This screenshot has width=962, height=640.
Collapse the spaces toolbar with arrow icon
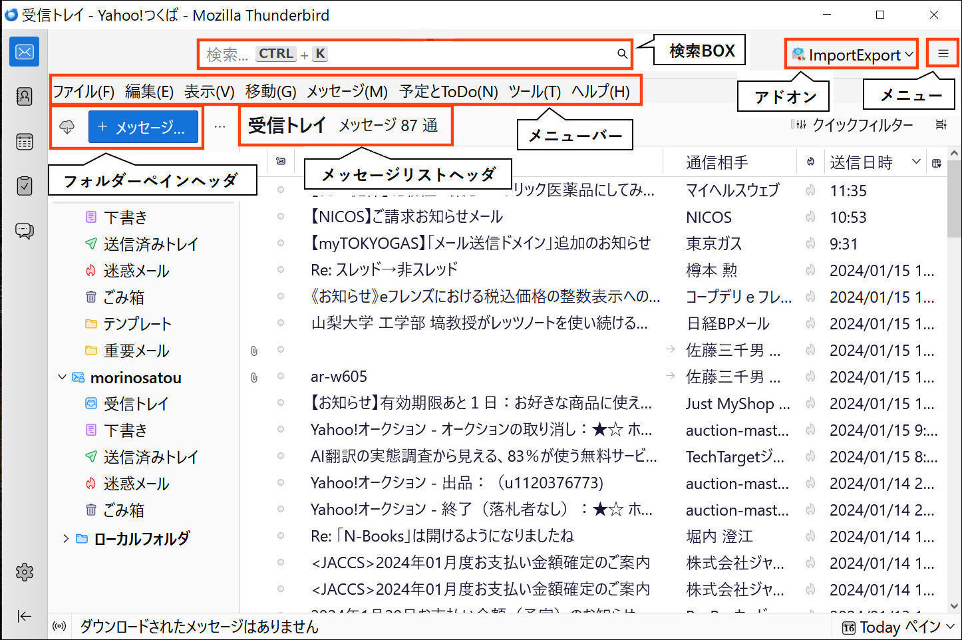[25, 616]
